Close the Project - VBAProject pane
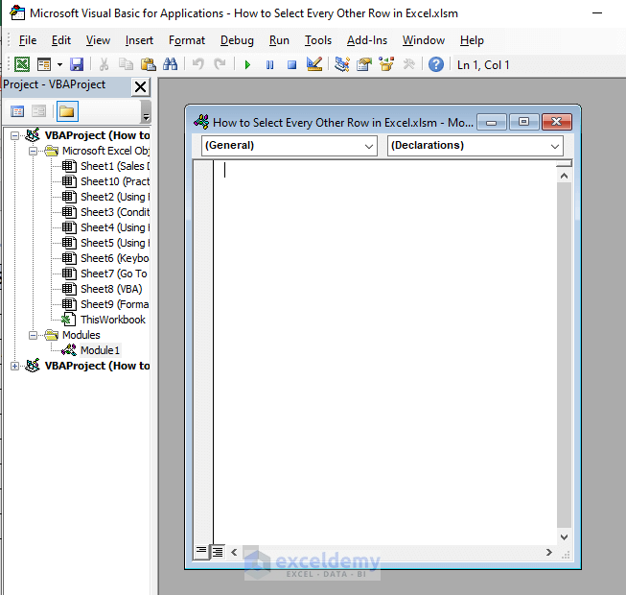Screen dimensions: 626x595 [141, 86]
